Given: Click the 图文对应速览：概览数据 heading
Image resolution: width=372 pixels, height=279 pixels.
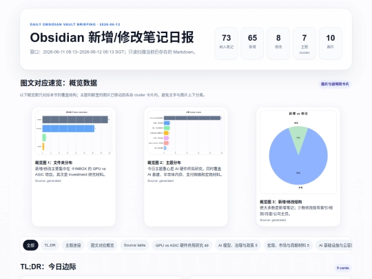Looking at the screenshot, I should tap(59, 83).
